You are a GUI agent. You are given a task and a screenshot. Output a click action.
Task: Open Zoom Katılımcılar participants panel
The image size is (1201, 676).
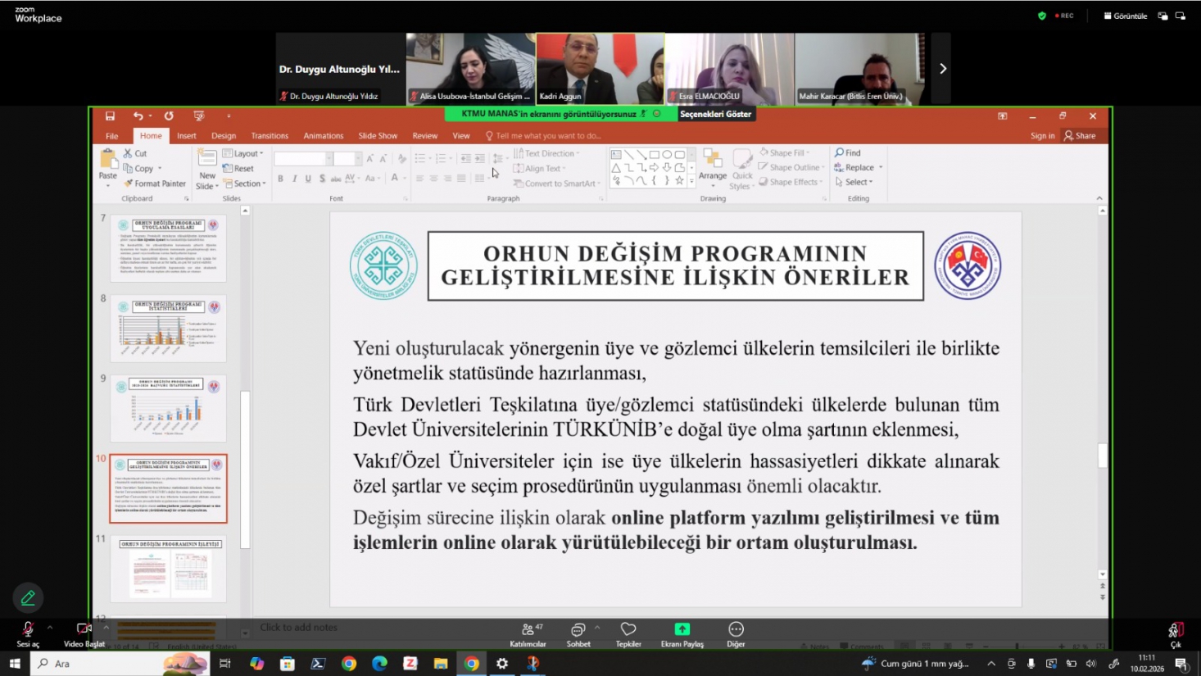coord(528,633)
